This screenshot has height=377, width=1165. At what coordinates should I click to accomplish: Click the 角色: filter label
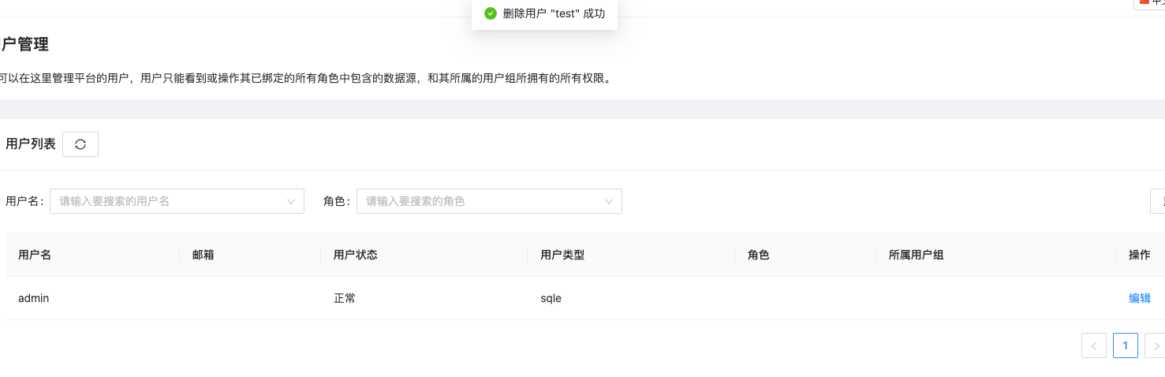pyautogui.click(x=337, y=201)
